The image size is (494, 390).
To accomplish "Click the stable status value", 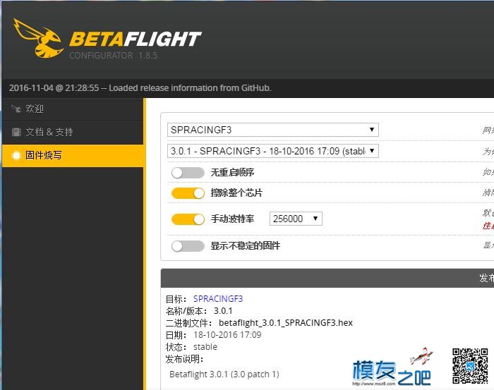I will pyautogui.click(x=205, y=346).
